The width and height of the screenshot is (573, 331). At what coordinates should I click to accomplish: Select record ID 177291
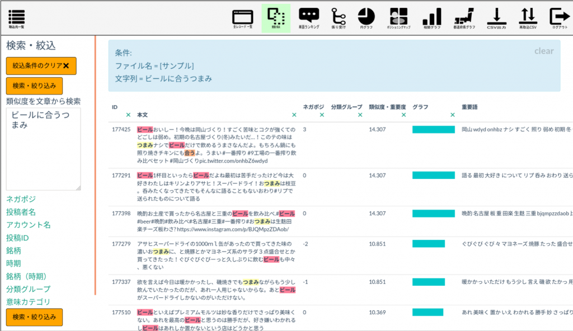[121, 176]
